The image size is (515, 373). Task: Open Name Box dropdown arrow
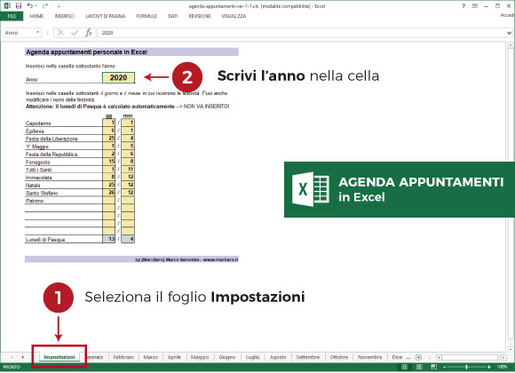[x=38, y=32]
